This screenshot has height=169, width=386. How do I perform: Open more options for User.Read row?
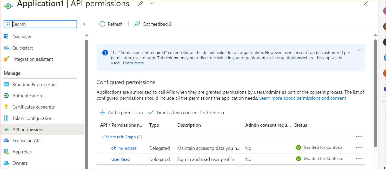point(359,159)
